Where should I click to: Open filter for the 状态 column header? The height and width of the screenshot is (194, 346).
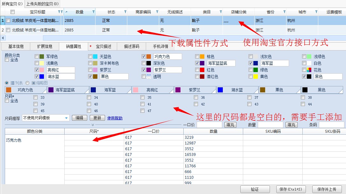point(125,12)
